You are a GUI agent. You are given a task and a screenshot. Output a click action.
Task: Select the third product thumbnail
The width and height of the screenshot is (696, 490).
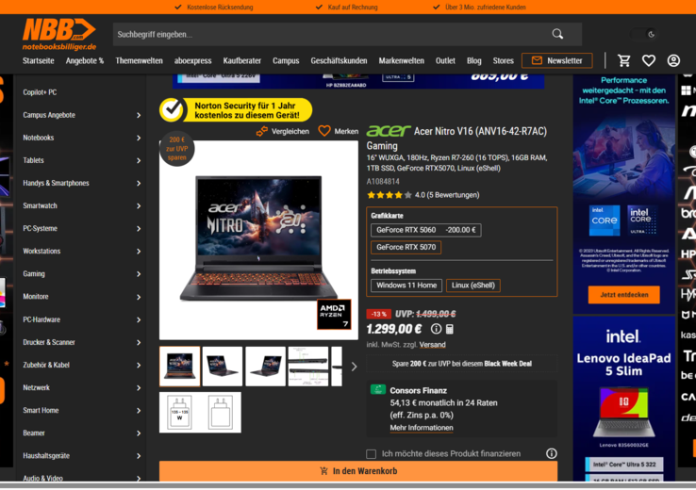point(265,367)
